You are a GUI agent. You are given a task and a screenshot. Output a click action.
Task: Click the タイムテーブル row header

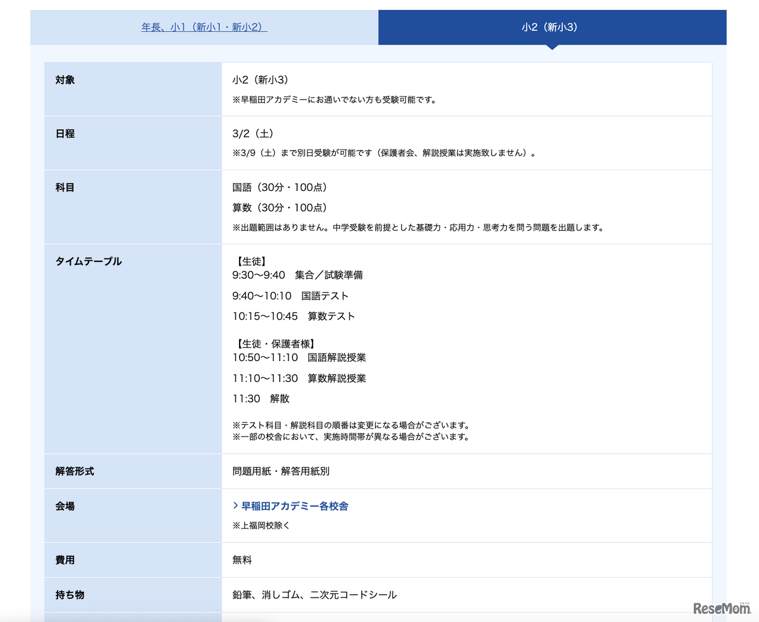click(88, 261)
